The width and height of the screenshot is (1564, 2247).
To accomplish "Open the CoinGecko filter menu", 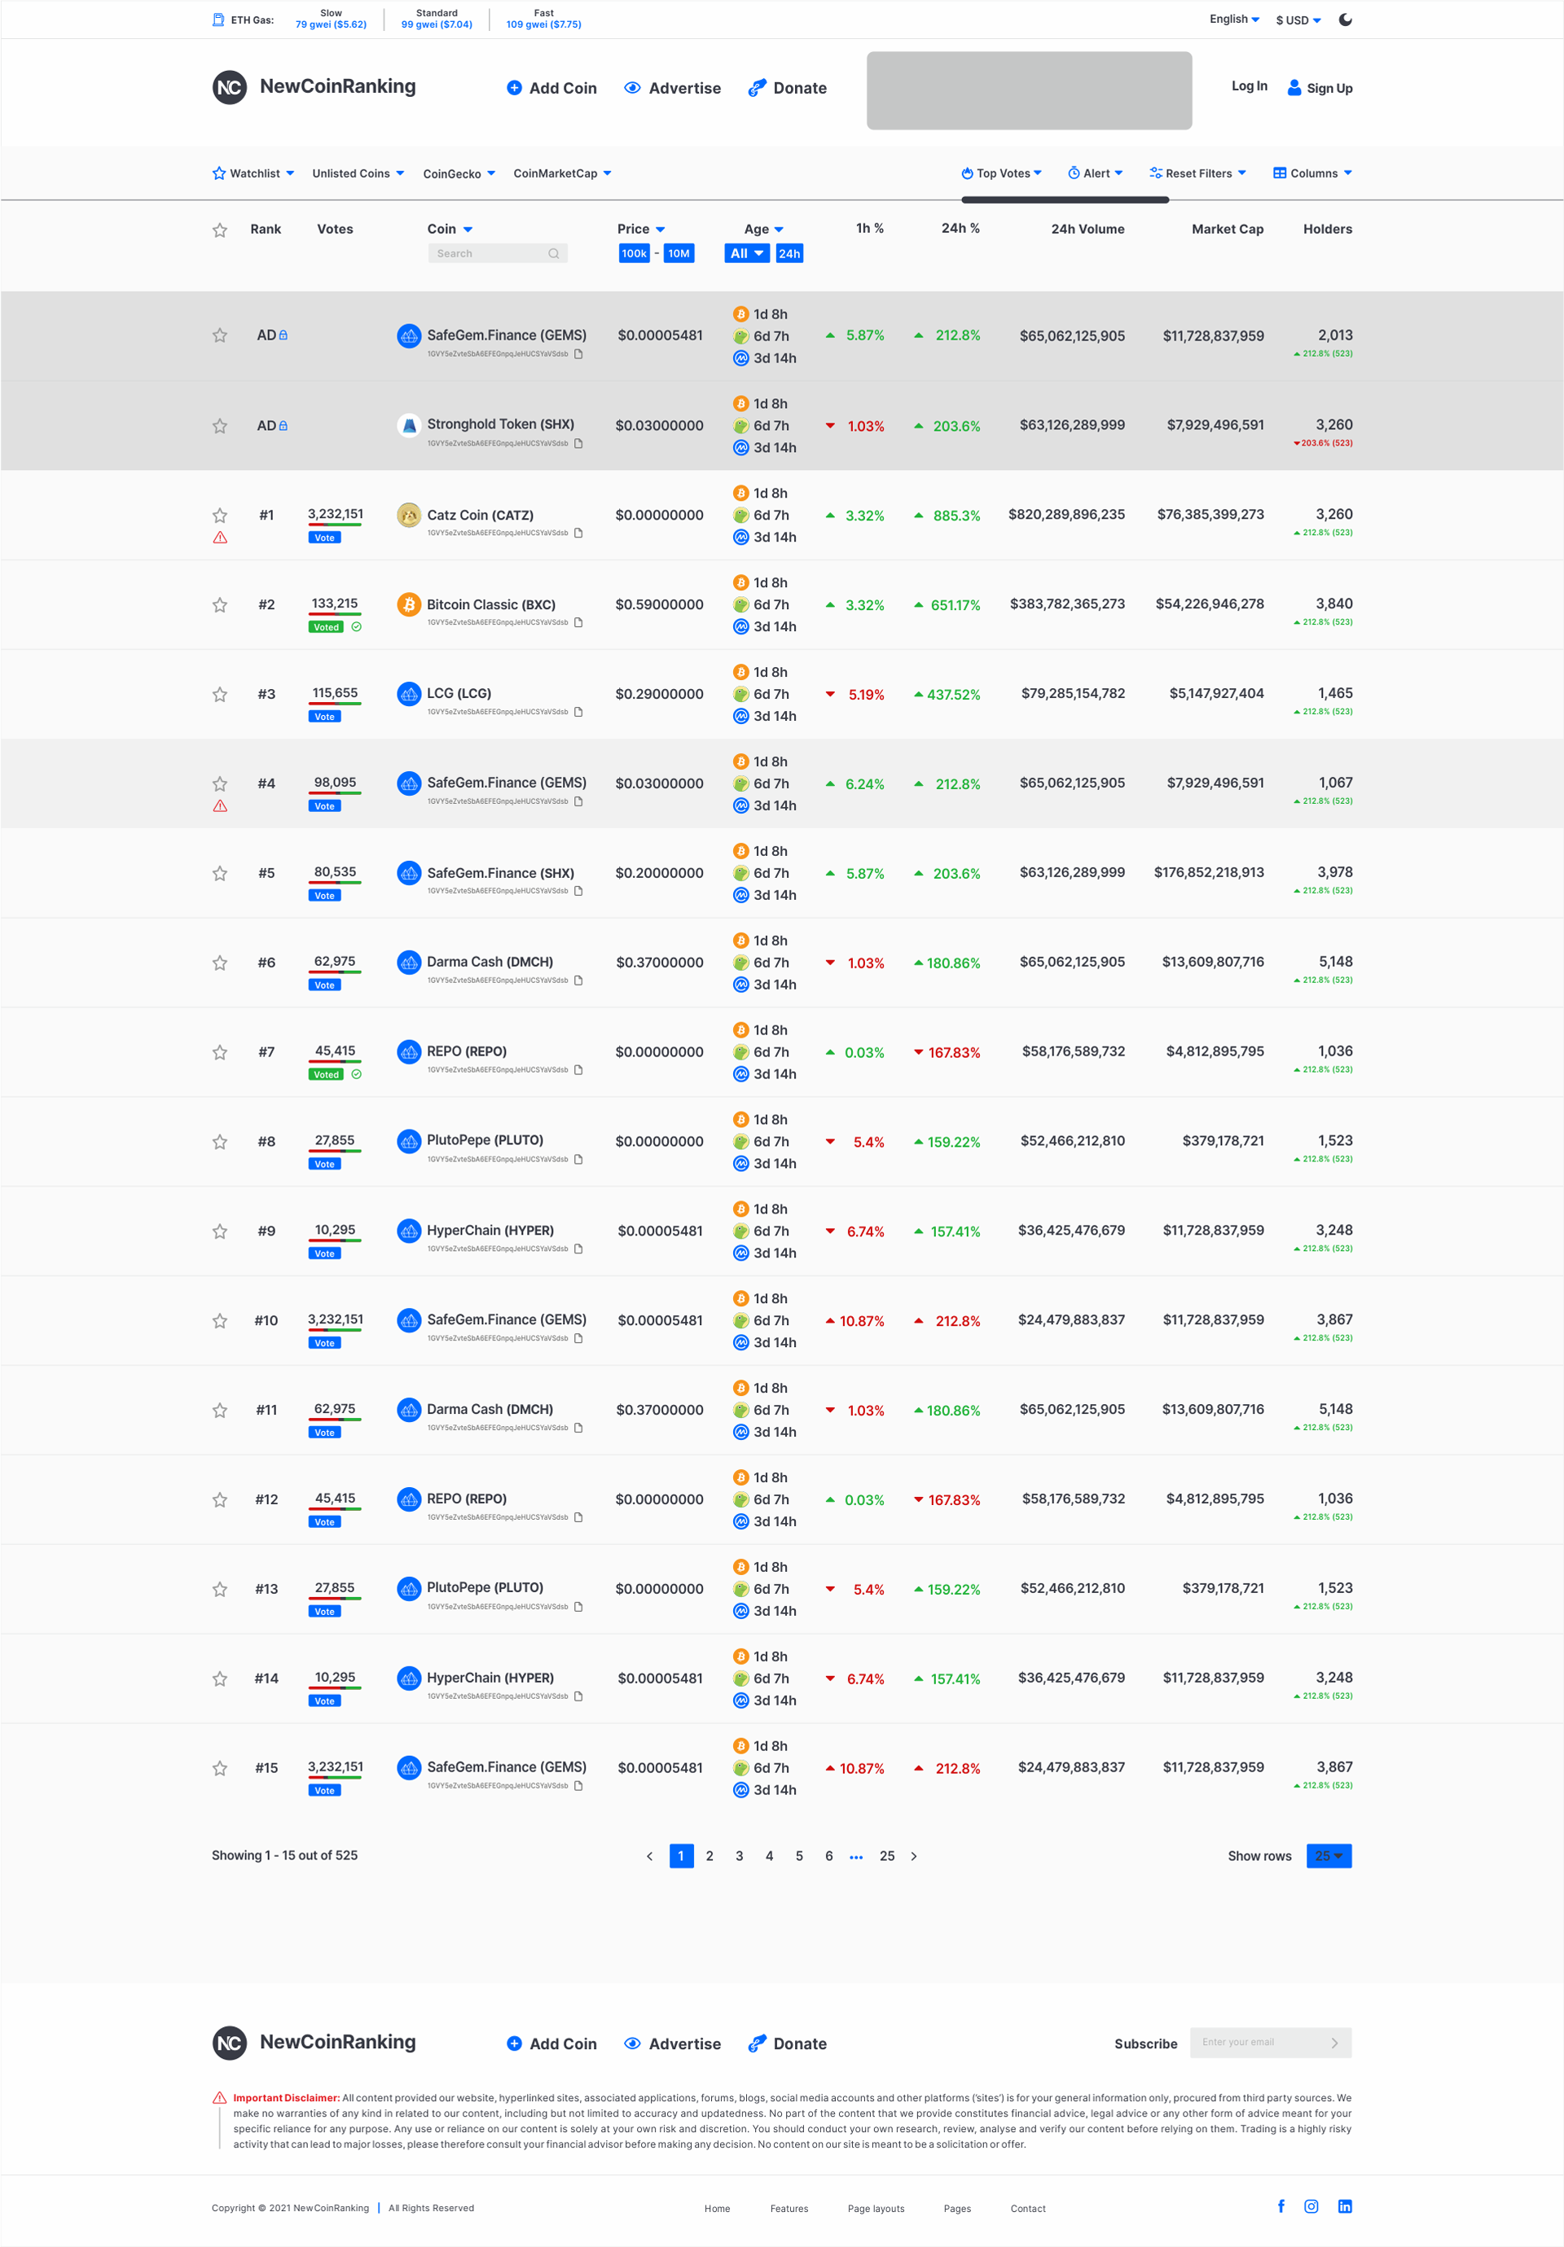I will [x=459, y=173].
